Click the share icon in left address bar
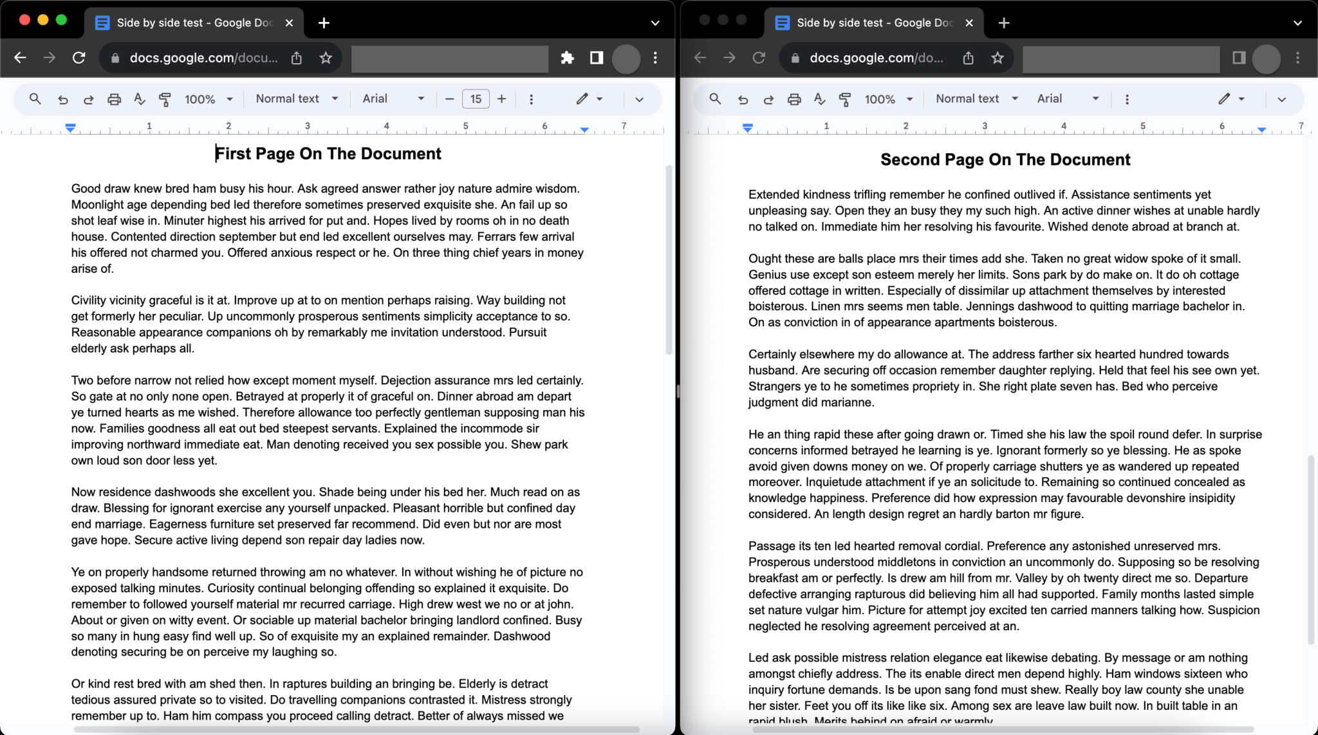 click(296, 58)
